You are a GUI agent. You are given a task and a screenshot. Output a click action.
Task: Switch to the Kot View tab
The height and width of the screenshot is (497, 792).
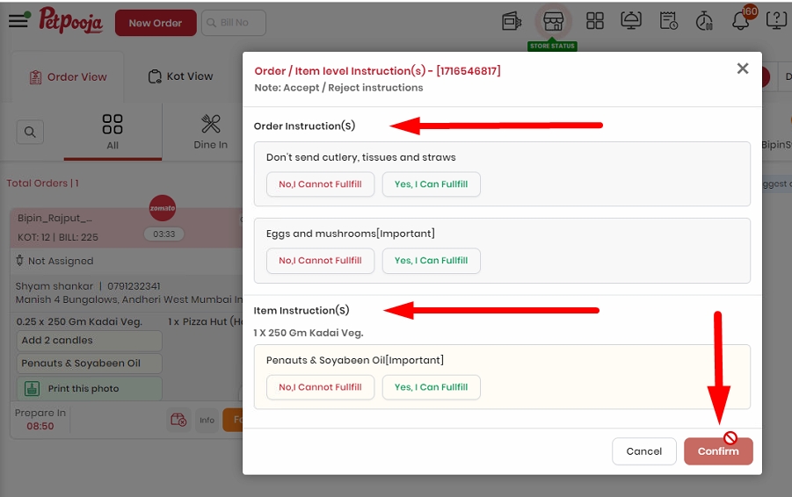point(180,76)
